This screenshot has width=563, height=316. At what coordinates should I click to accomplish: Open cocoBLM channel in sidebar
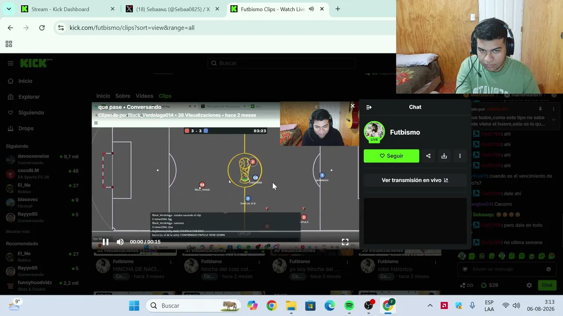pyautogui.click(x=42, y=173)
